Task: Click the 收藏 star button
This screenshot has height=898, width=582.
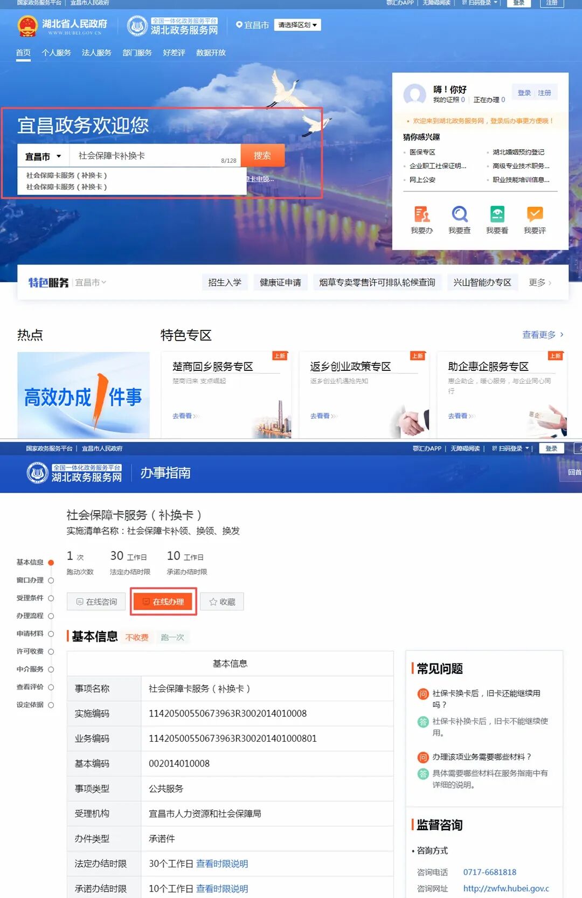Action: (222, 602)
